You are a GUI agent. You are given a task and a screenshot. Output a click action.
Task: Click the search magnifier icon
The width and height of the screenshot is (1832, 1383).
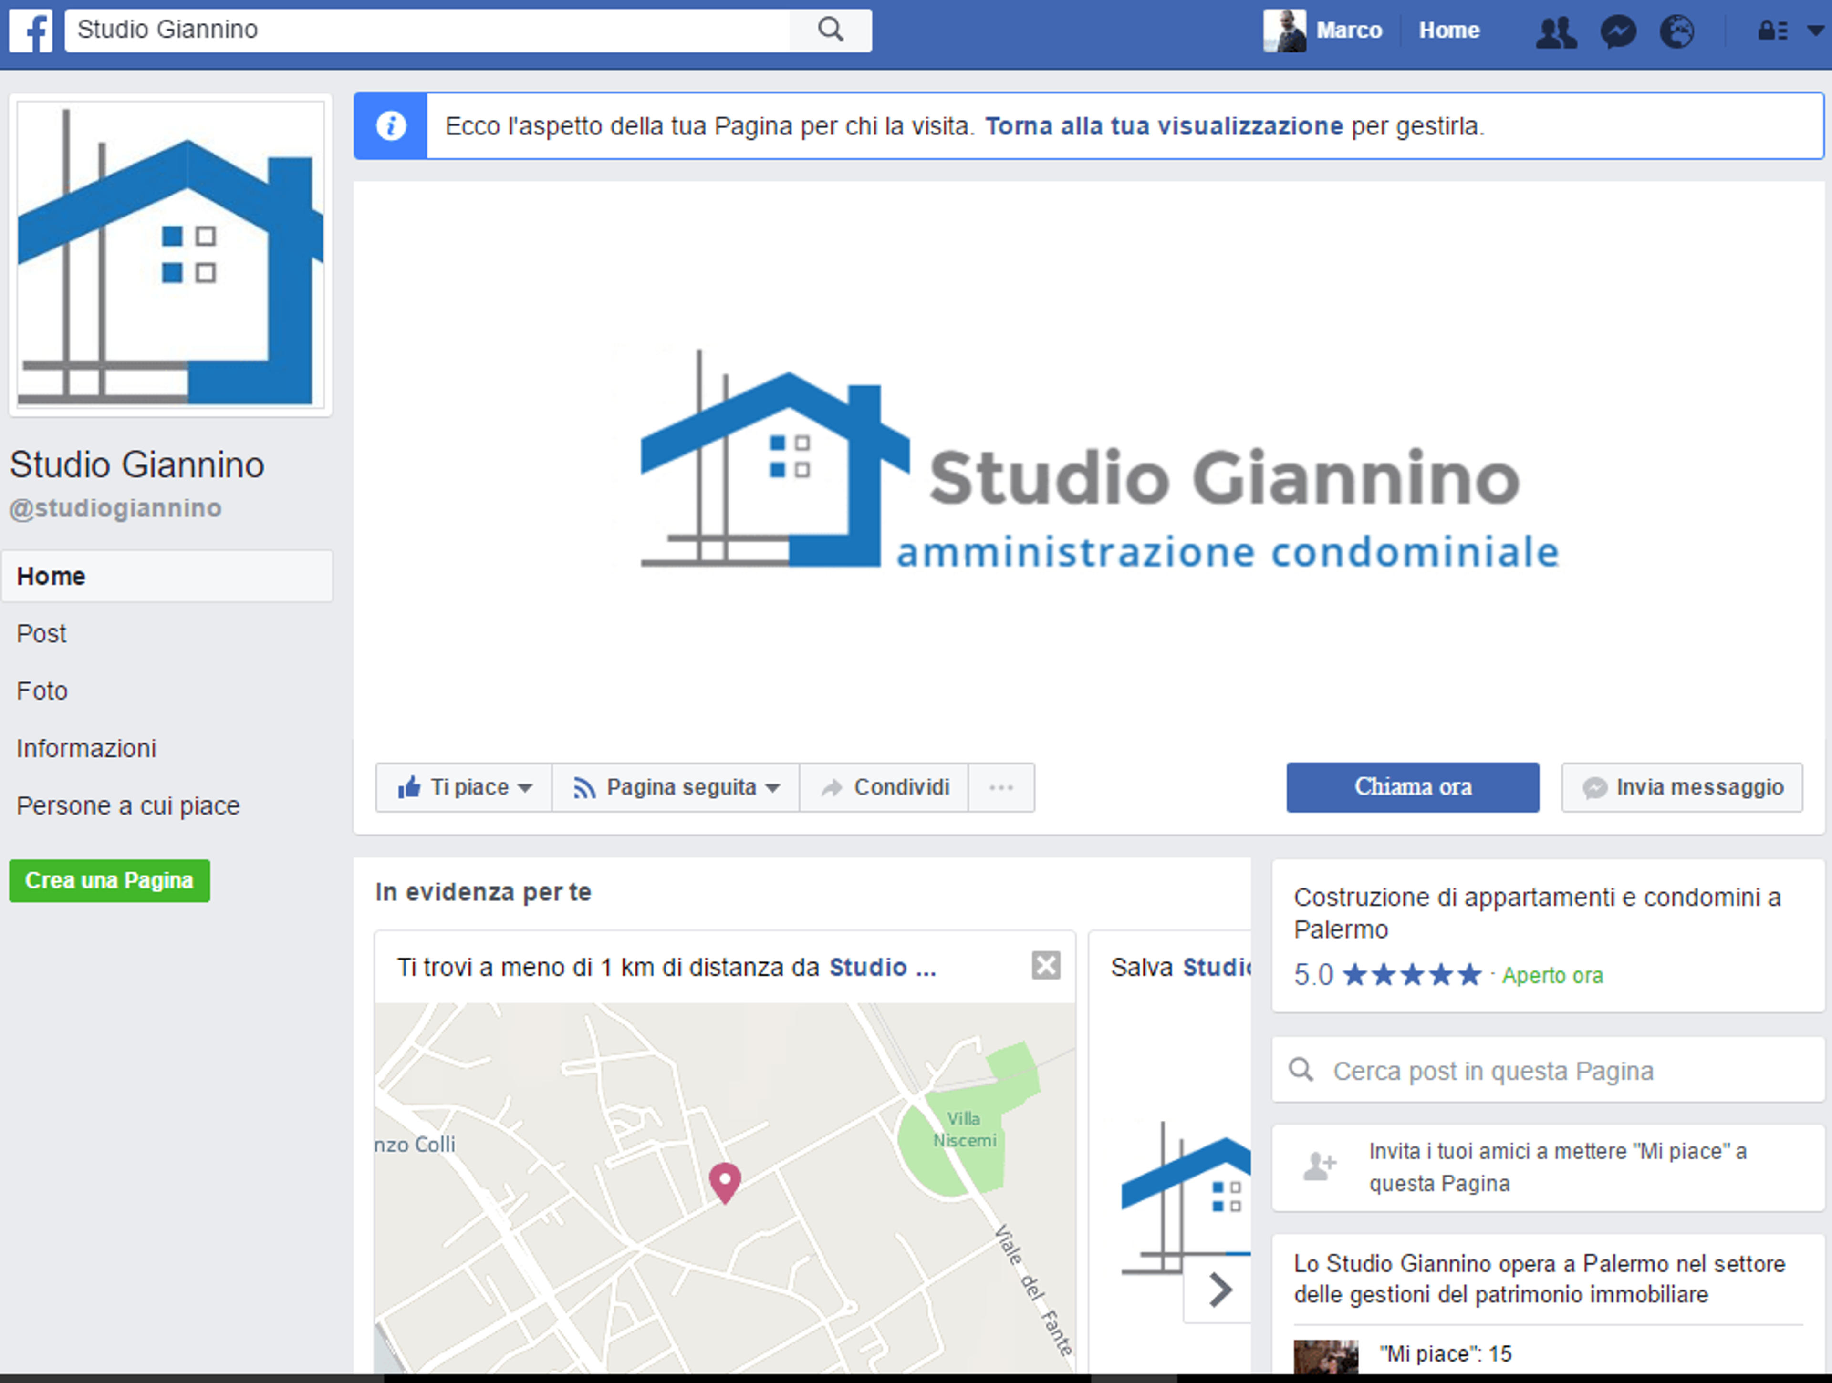tap(831, 31)
